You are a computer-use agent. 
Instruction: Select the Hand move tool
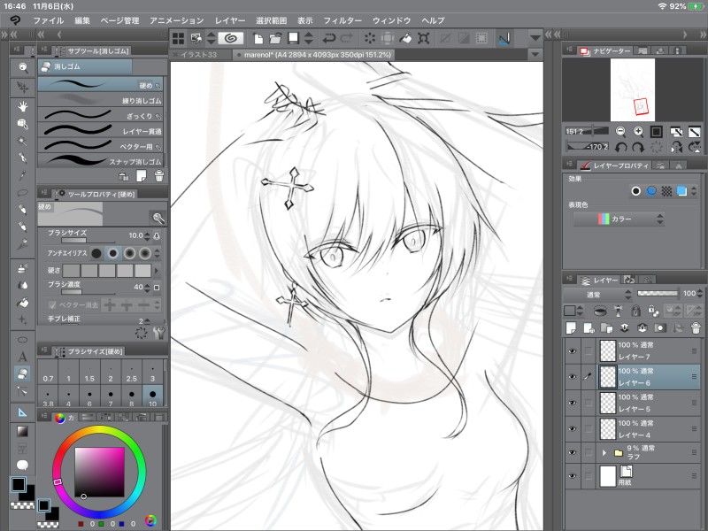point(23,106)
